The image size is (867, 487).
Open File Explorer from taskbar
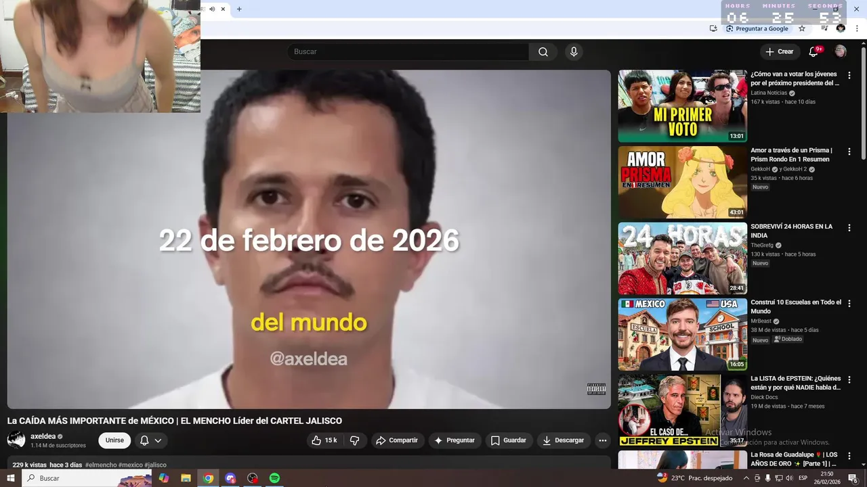(x=186, y=478)
